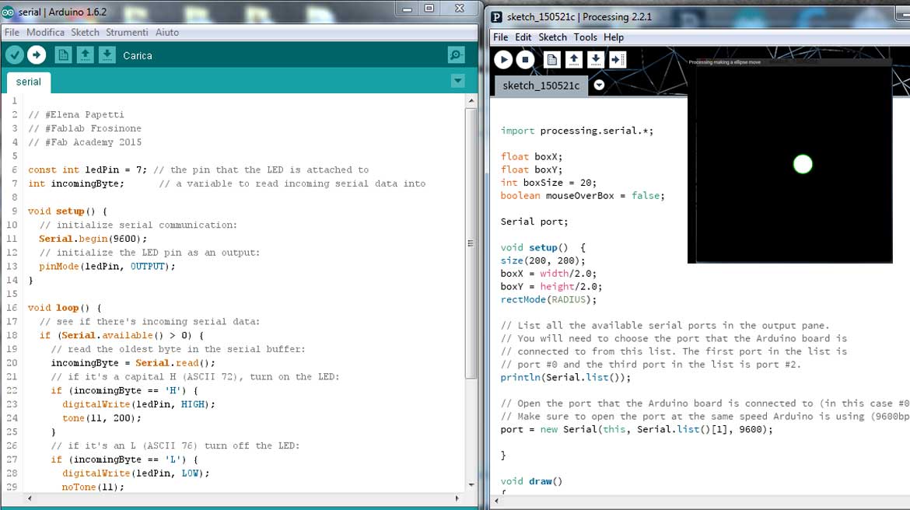This screenshot has height=510, width=910.
Task: Click the Arduino Verify checkmark button
Action: click(15, 55)
